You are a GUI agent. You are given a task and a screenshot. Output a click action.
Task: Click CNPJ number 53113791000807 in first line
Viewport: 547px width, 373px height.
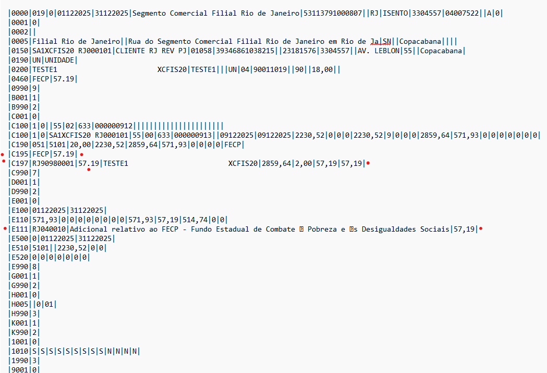[x=332, y=13]
